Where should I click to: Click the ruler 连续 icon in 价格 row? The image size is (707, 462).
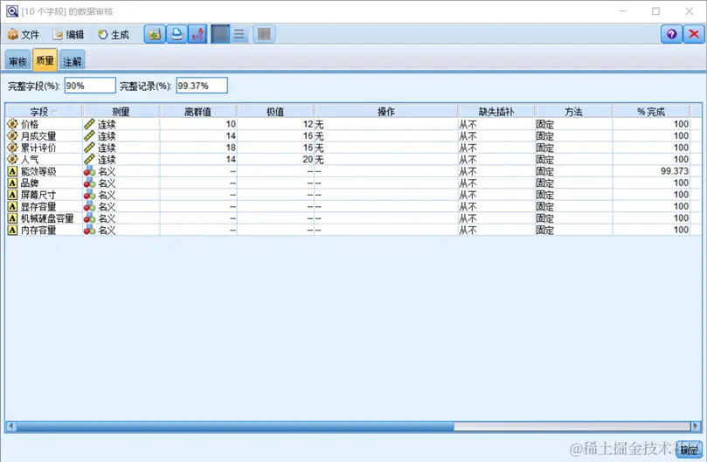[89, 124]
